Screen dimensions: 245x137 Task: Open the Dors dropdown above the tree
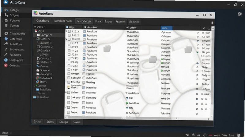(40, 27)
